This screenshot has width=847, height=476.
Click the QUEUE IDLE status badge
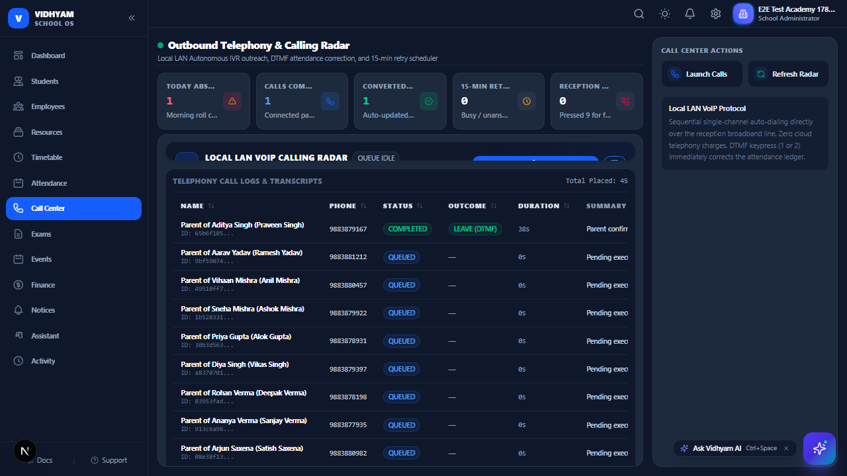(376, 158)
